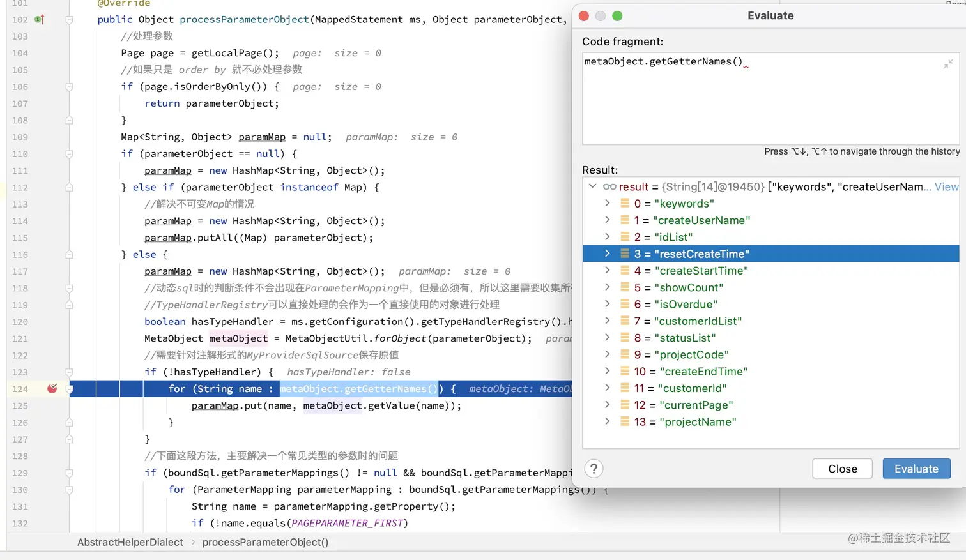Select the 12 = "currentPage" result row

click(771, 405)
